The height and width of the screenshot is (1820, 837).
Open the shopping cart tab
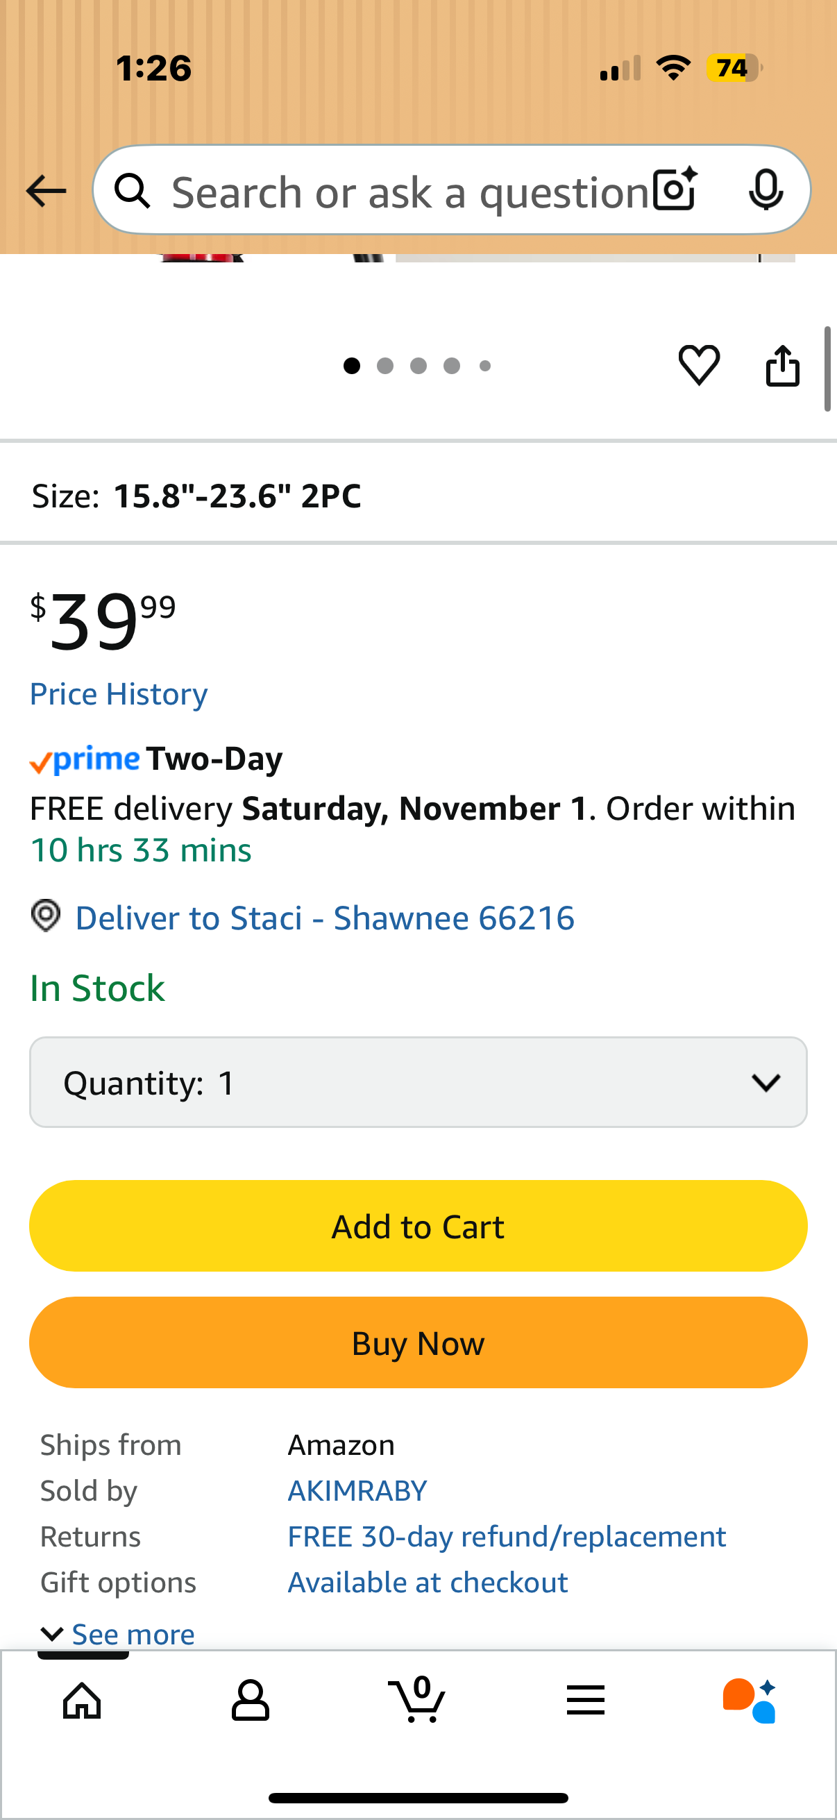417,1700
